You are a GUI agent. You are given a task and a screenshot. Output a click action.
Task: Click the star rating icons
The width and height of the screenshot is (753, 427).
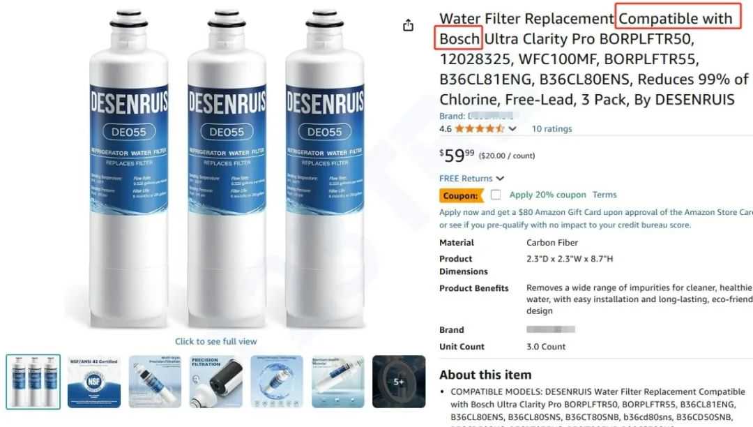coord(480,128)
